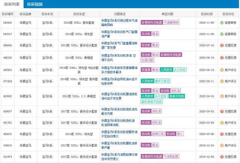Image resolution: width=240 pixels, height=163 pixels.
Task: Click the 发动机 烧机油 tag in row 463602
Action: [x=170, y=91]
